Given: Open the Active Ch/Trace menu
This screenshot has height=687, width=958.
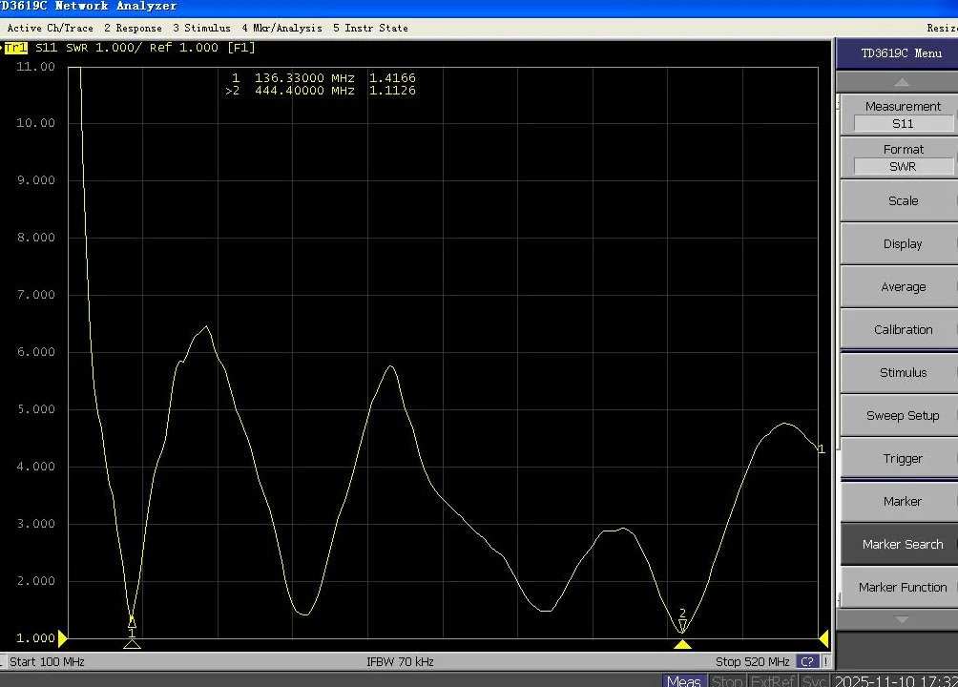Looking at the screenshot, I should (51, 28).
